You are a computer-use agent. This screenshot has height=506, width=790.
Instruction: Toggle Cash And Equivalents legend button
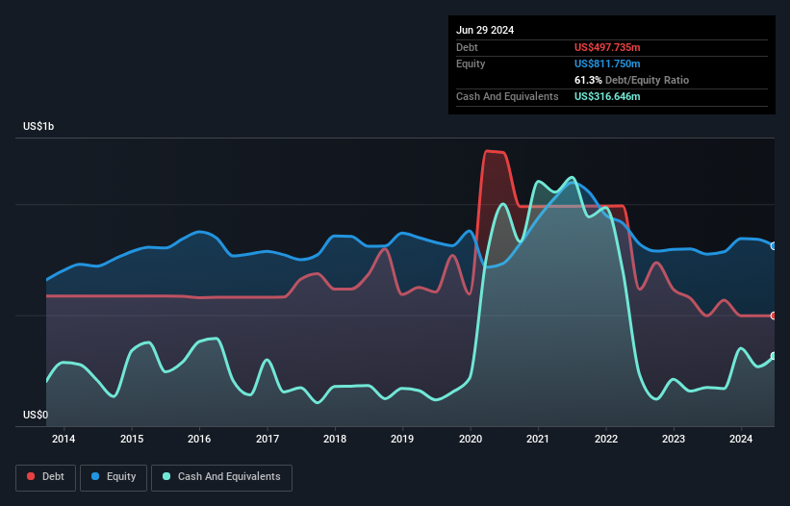tap(221, 477)
